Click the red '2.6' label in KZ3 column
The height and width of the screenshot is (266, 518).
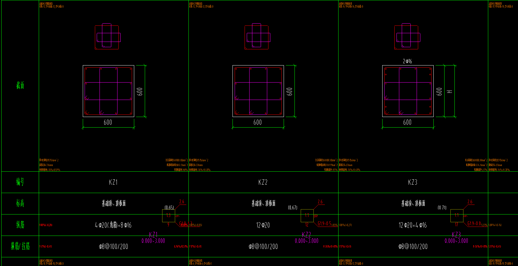pos(470,202)
